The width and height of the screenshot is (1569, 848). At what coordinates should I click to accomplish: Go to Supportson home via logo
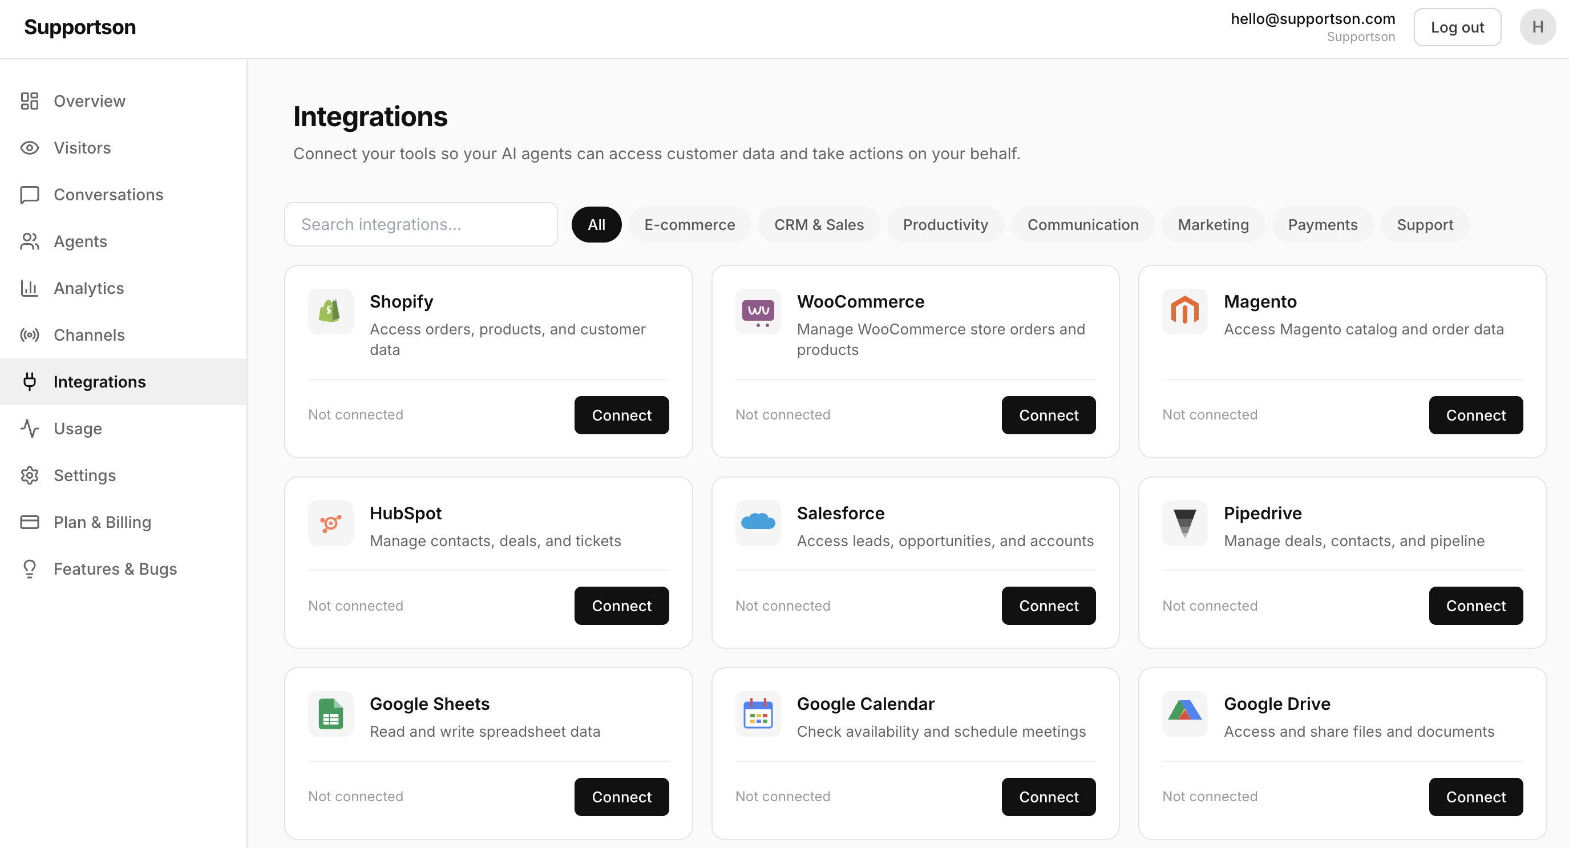80,27
